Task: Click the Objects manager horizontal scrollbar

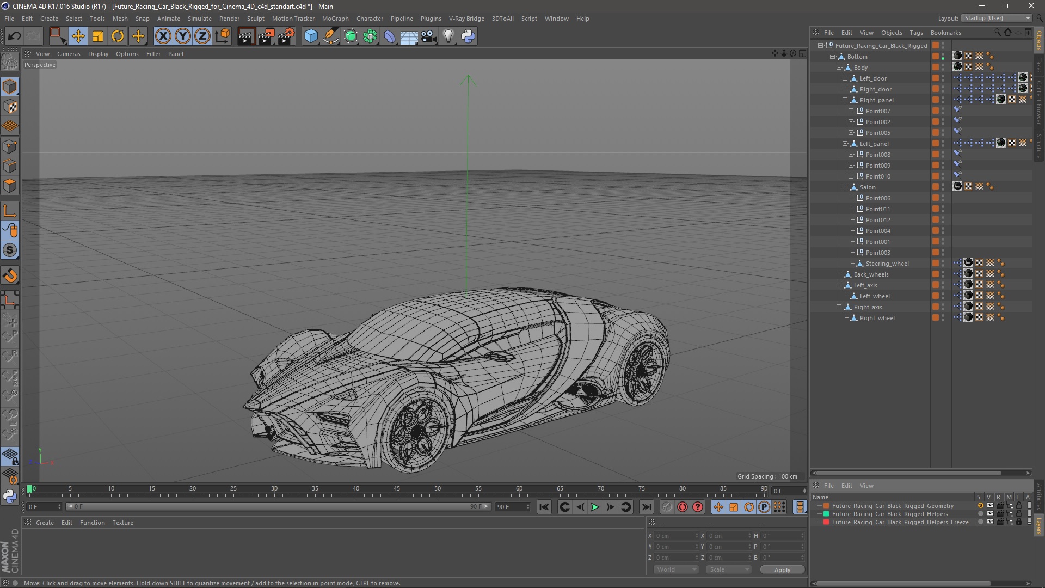Action: tap(908, 473)
